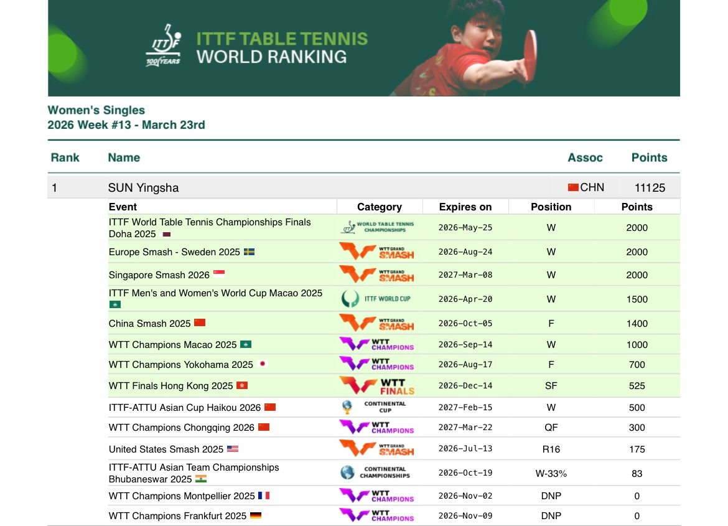Click the R16 position cell
728x526 pixels.
tap(551, 449)
